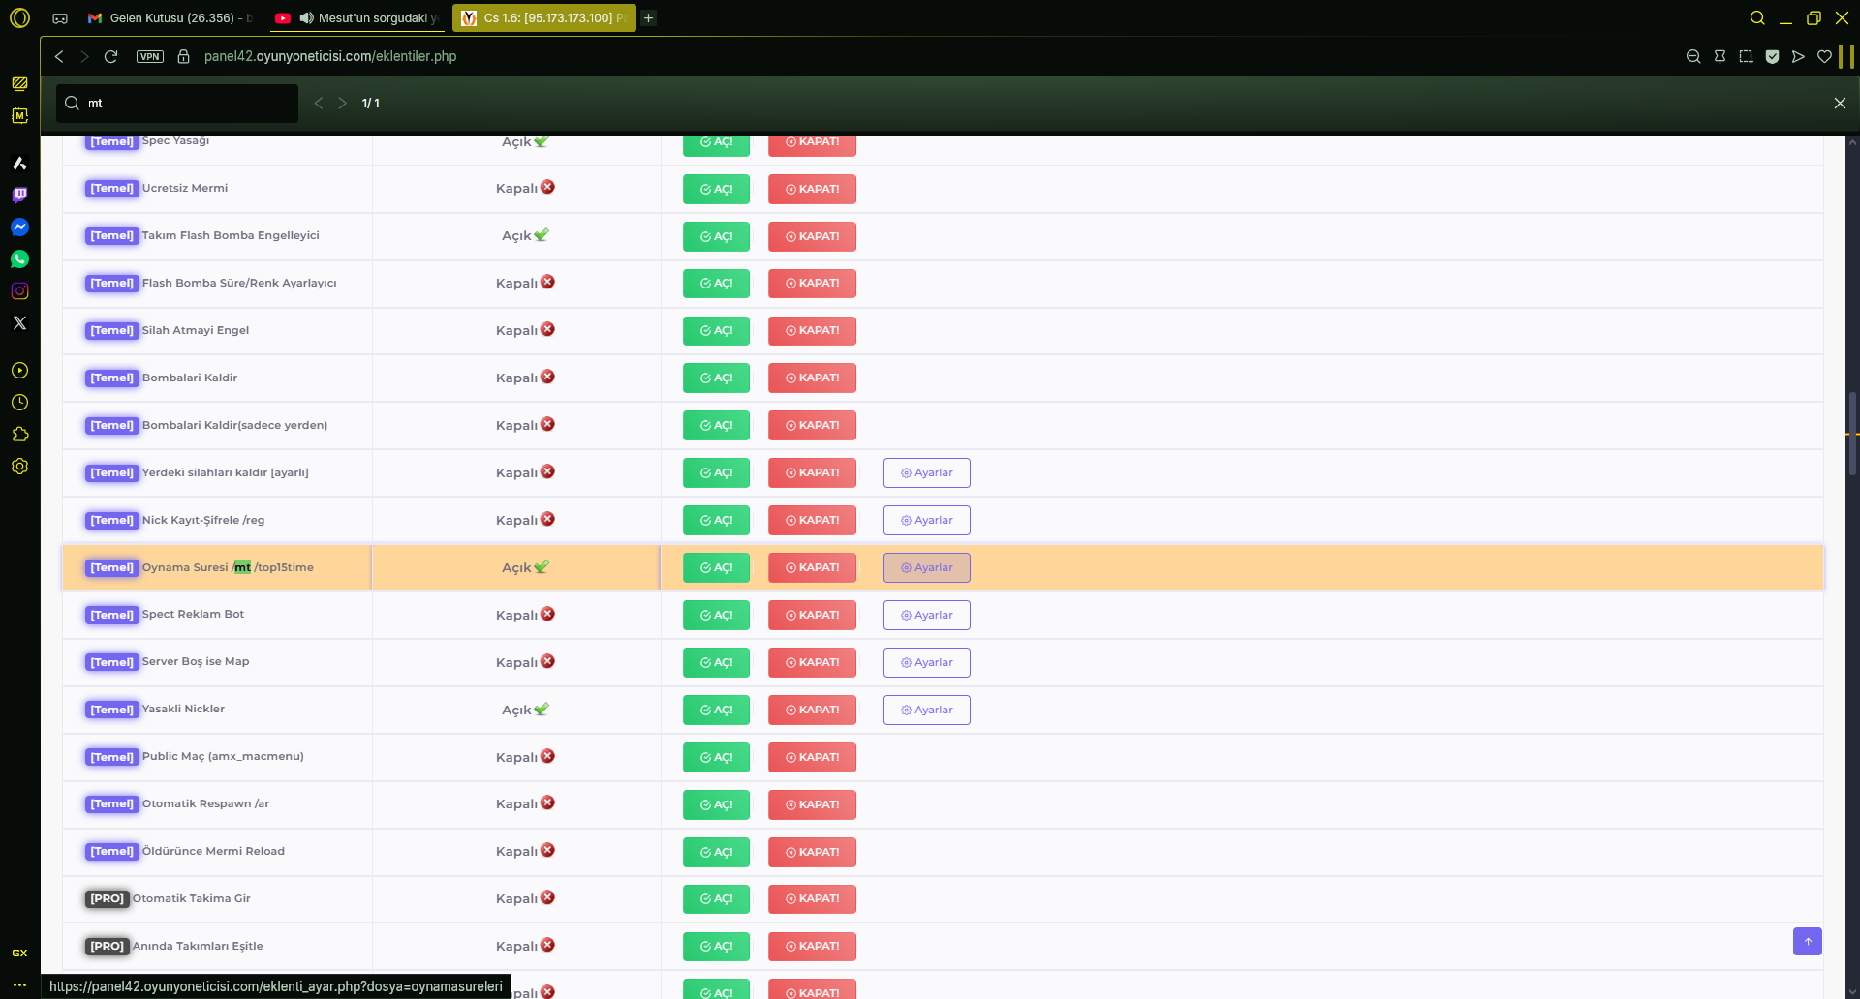Enable Takım Flash Bomba Engelleyici with AÇ!
The width and height of the screenshot is (1860, 999).
716,236
